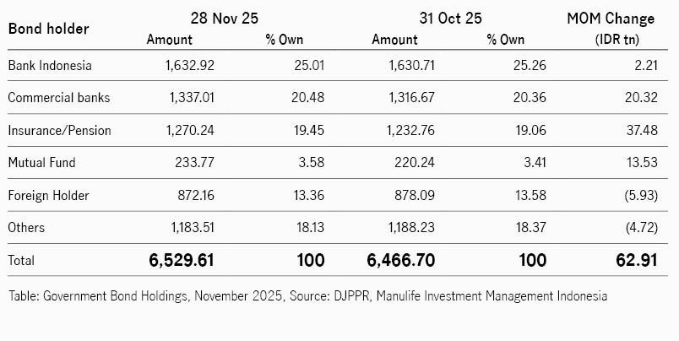Click the MOM Change column header

609,18
